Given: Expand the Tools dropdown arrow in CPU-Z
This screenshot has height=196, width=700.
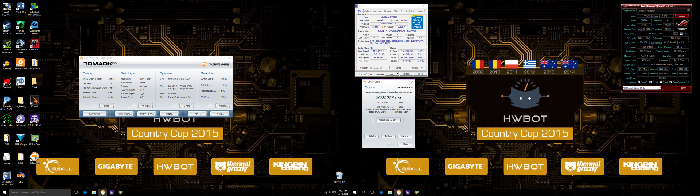Looking at the screenshot, I should (397, 74).
